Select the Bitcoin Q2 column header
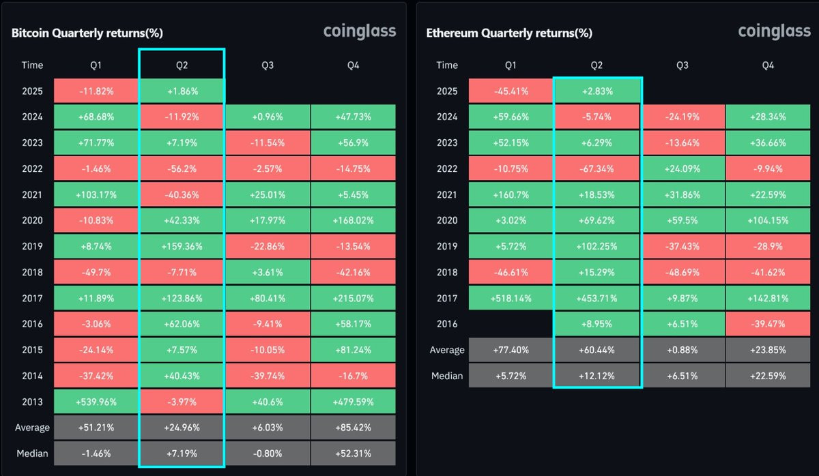The image size is (819, 476). tap(182, 65)
